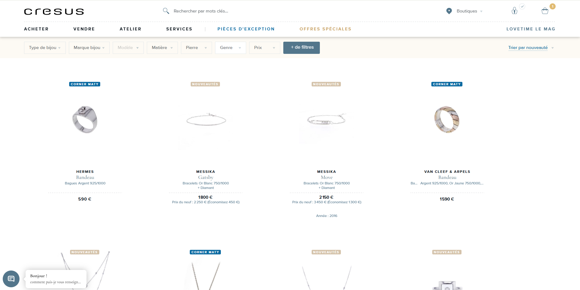Open the Van Cleef & Arpels ring image
Viewport: 580px width, 290px height.
(447, 119)
